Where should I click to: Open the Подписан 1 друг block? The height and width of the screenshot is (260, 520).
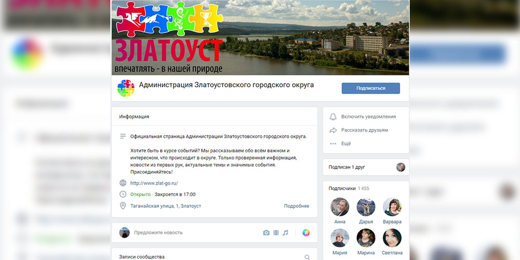366,167
